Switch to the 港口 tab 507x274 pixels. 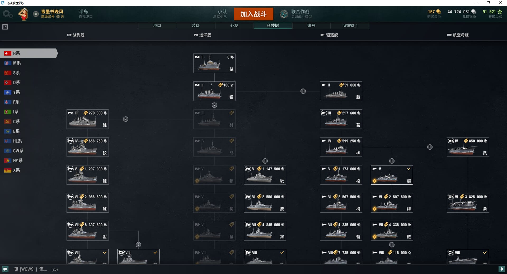[x=157, y=26]
